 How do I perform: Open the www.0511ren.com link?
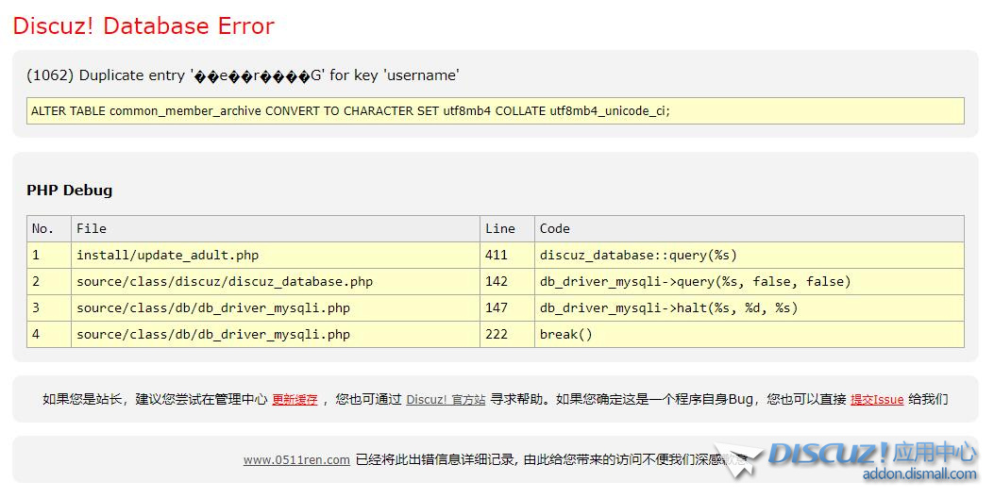(296, 459)
